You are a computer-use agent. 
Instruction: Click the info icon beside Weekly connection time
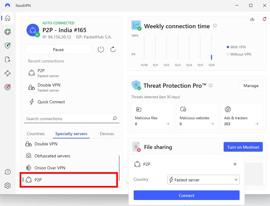click(x=215, y=26)
